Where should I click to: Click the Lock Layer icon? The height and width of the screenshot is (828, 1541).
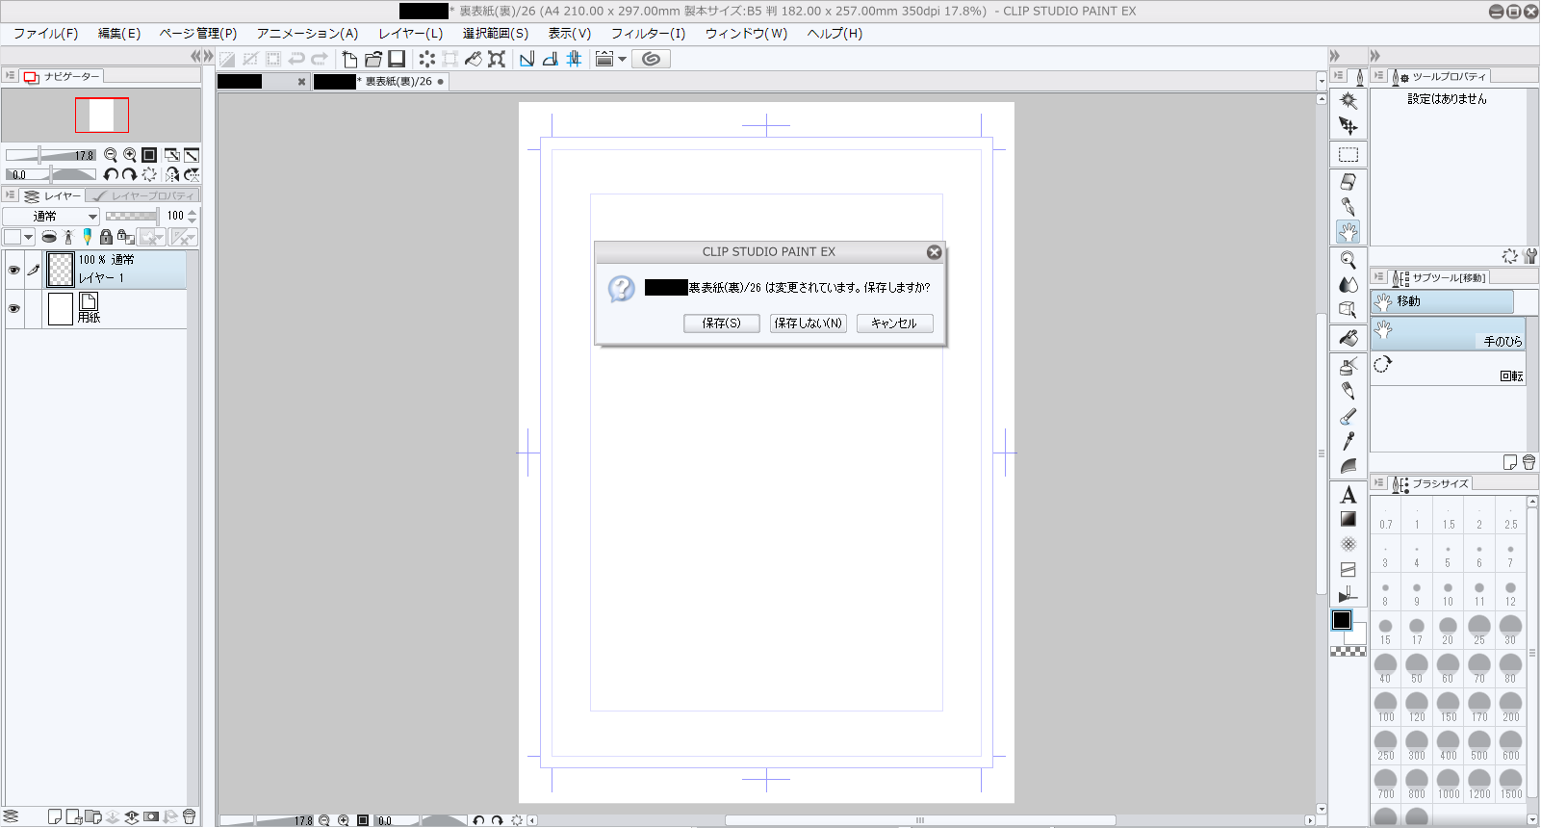coord(106,237)
